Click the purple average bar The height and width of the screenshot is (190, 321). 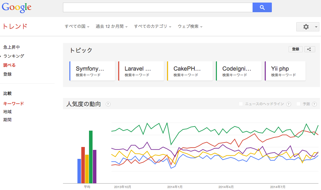pos(94,167)
